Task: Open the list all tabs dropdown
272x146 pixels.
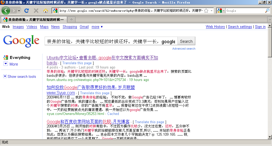Action: (x=270, y=20)
